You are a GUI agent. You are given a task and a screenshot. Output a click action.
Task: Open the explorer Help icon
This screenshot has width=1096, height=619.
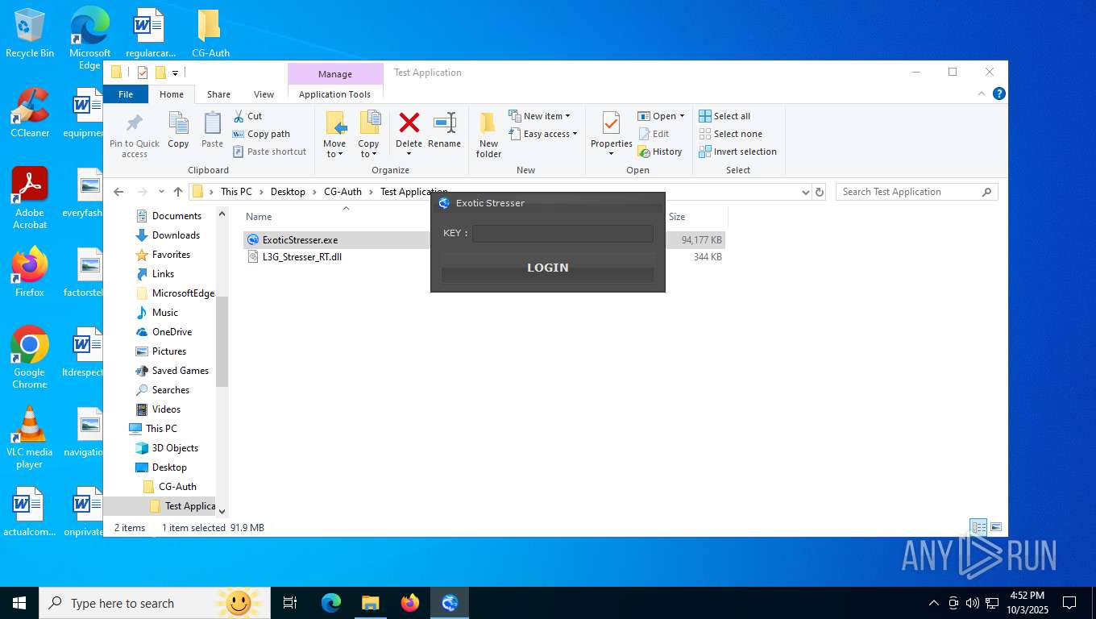click(999, 93)
